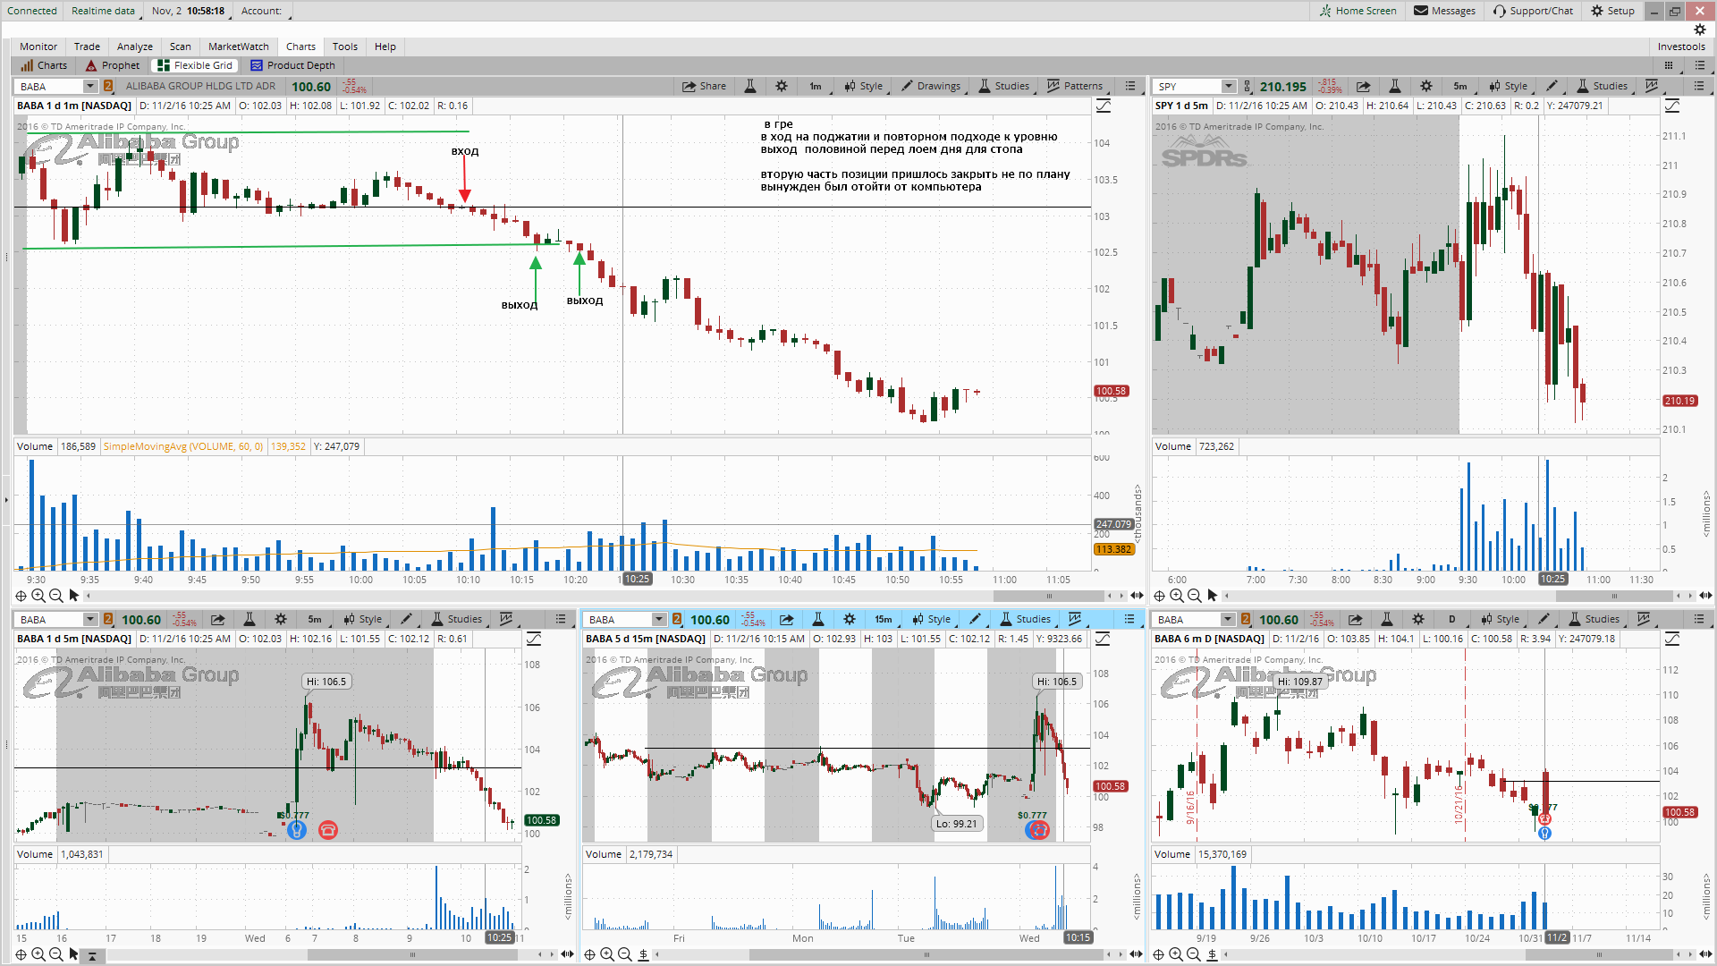Click the SPY symbol input field
The image size is (1717, 966).
(1188, 86)
